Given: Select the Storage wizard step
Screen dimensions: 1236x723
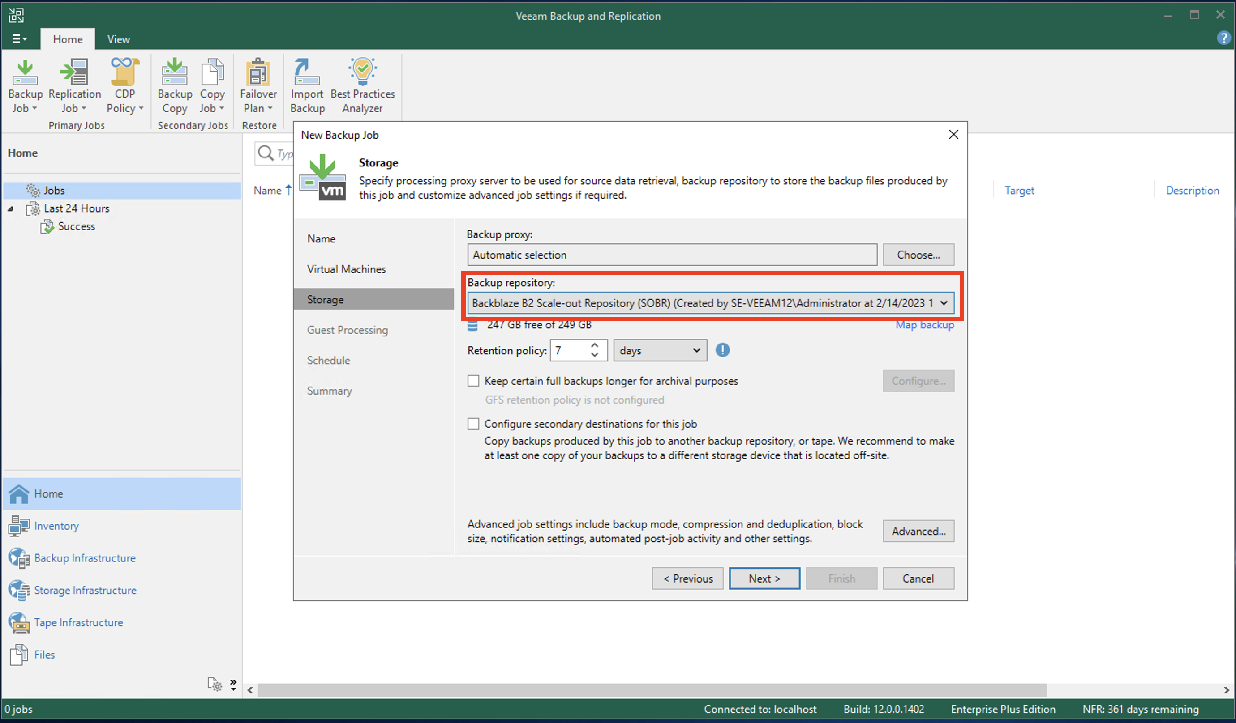Looking at the screenshot, I should (x=374, y=299).
